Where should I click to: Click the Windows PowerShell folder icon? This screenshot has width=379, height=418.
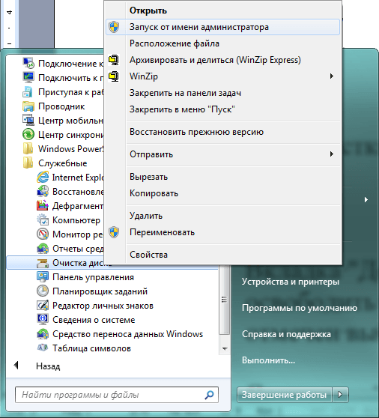(28, 149)
